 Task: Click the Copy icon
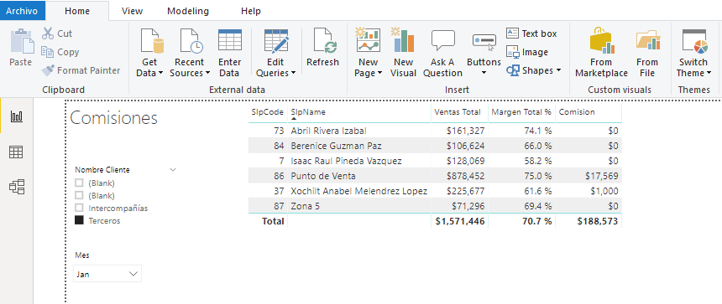pos(47,52)
